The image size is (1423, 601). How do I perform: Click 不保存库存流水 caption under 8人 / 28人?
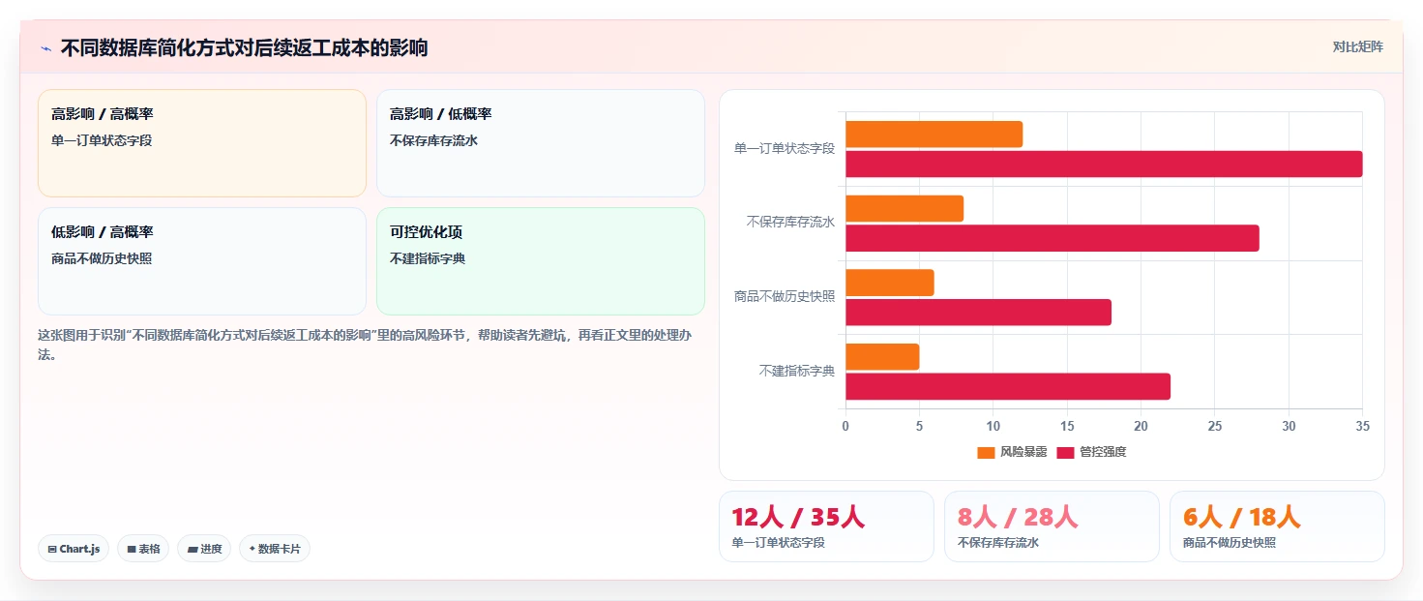998,543
